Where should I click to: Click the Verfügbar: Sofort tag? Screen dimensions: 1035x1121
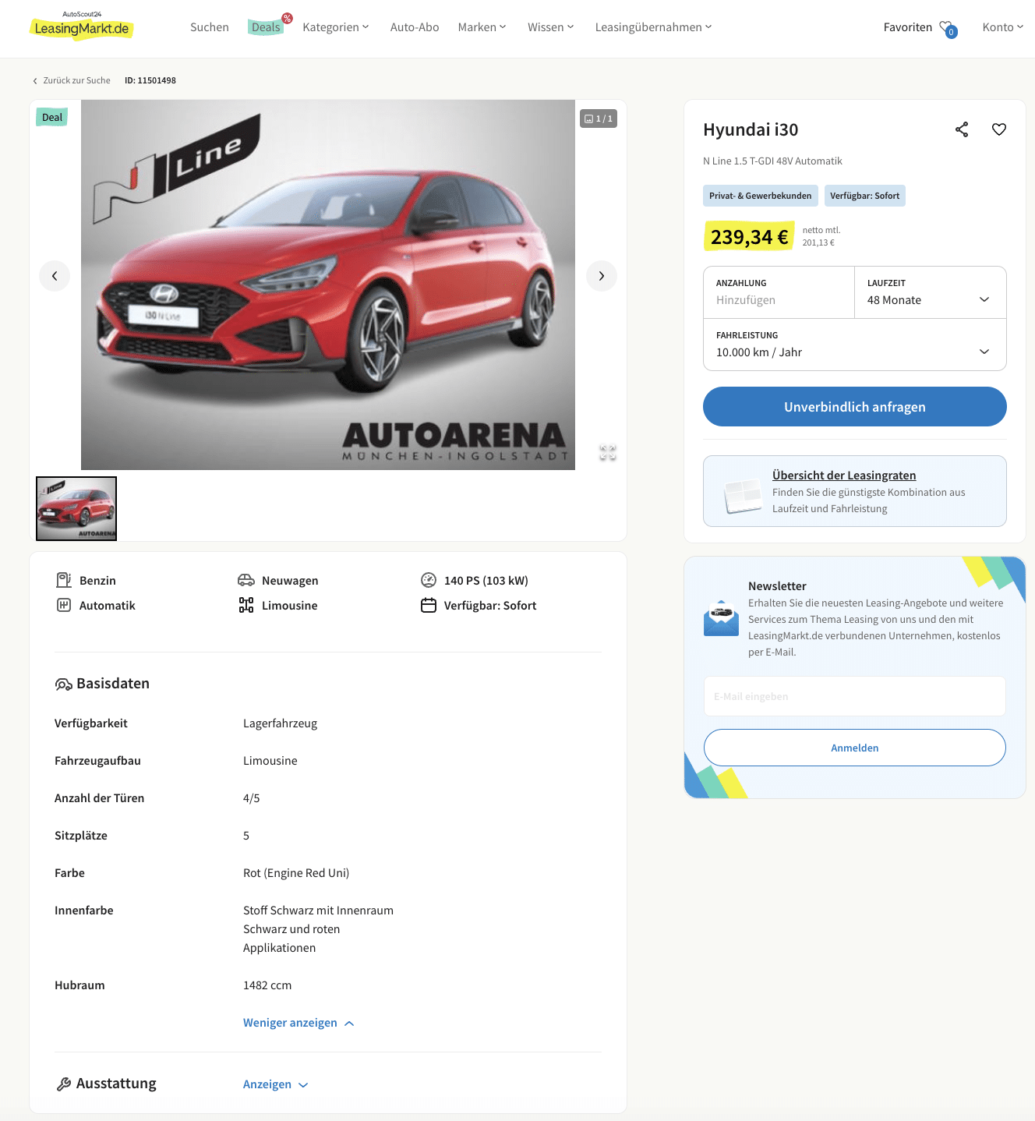[865, 196]
